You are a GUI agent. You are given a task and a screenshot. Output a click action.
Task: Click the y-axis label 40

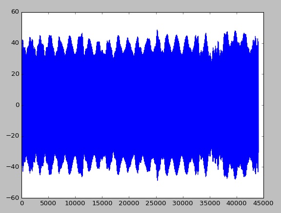pyautogui.click(x=15, y=43)
